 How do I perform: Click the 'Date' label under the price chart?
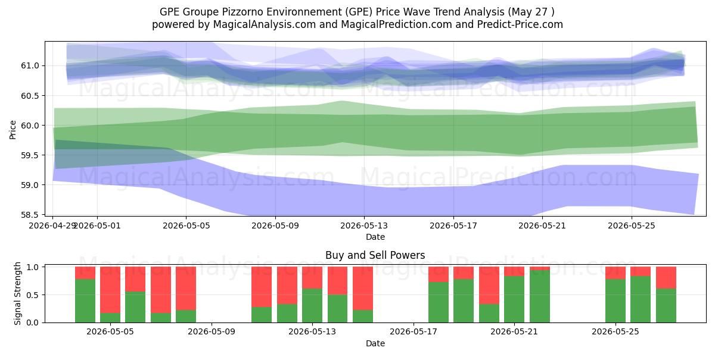[x=375, y=237]
